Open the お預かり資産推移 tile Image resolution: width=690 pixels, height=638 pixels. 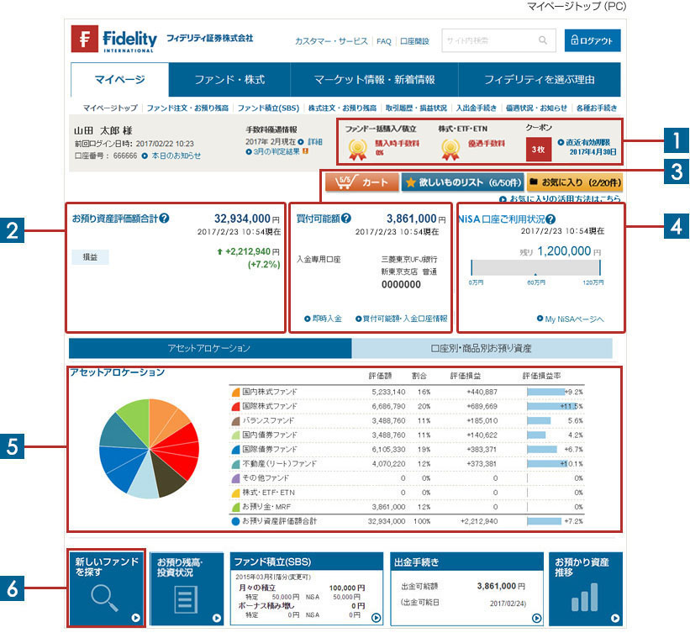[x=586, y=588]
